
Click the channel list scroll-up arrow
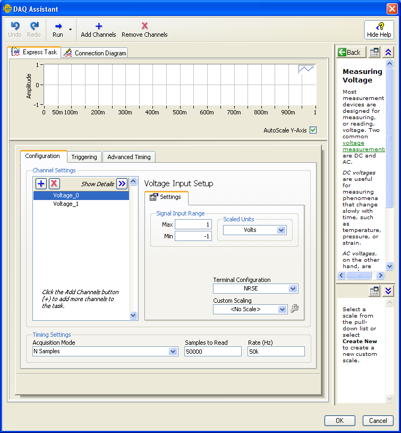[133, 181]
